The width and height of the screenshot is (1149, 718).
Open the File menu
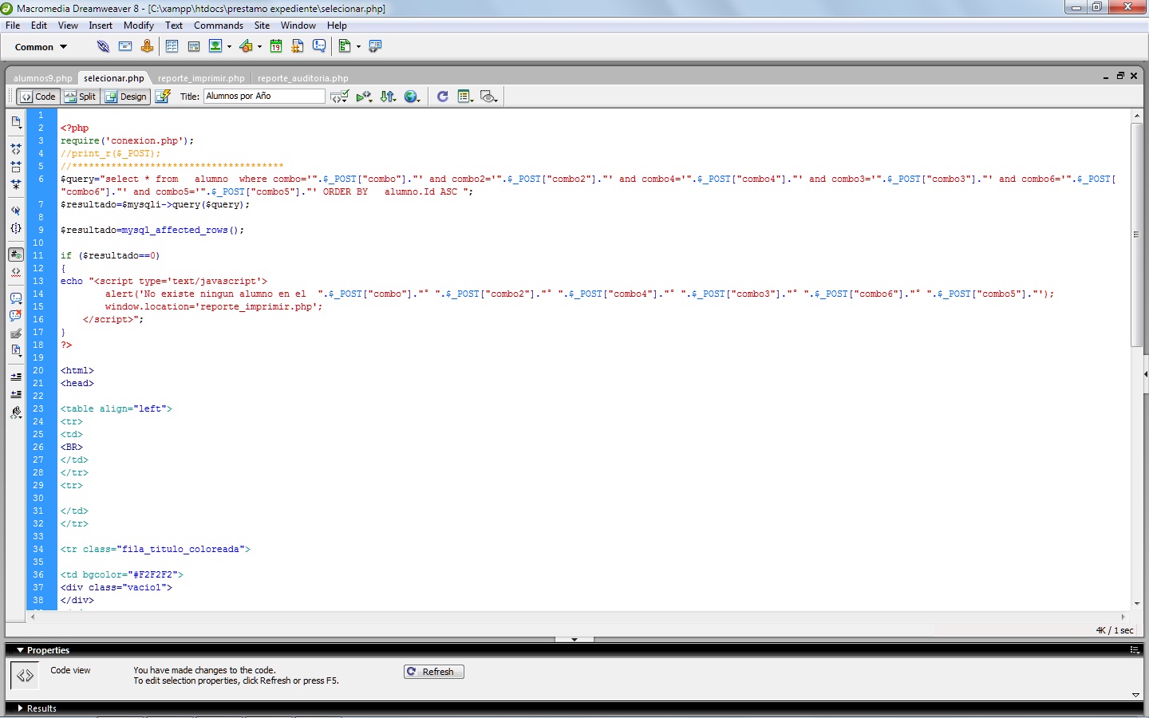coord(13,26)
